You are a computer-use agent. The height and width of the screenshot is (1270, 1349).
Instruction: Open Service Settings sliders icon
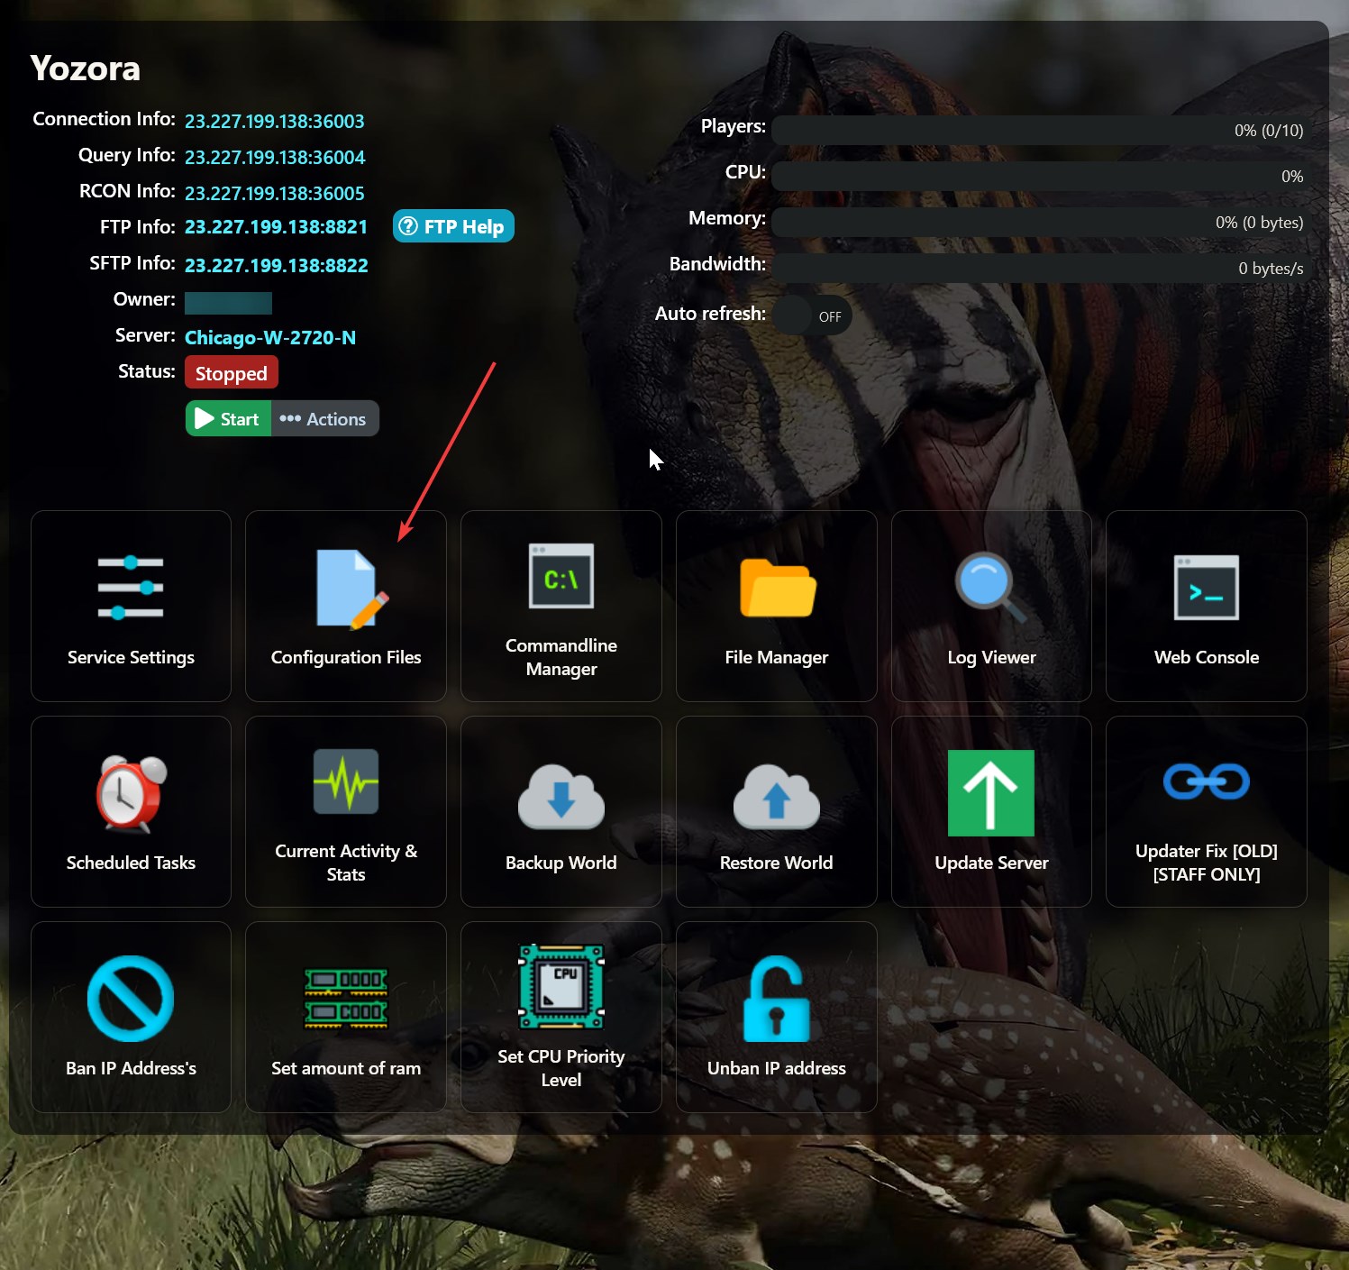point(131,589)
